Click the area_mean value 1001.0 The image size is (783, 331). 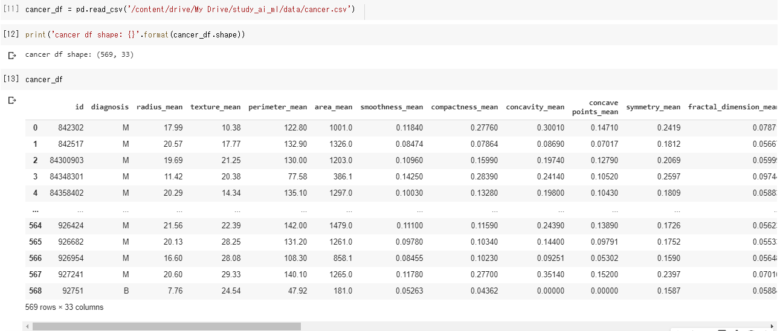pos(341,128)
